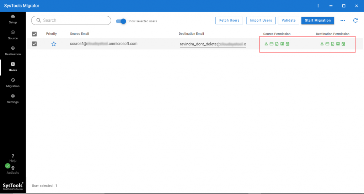Open the Setup section in sidebar

(13, 19)
